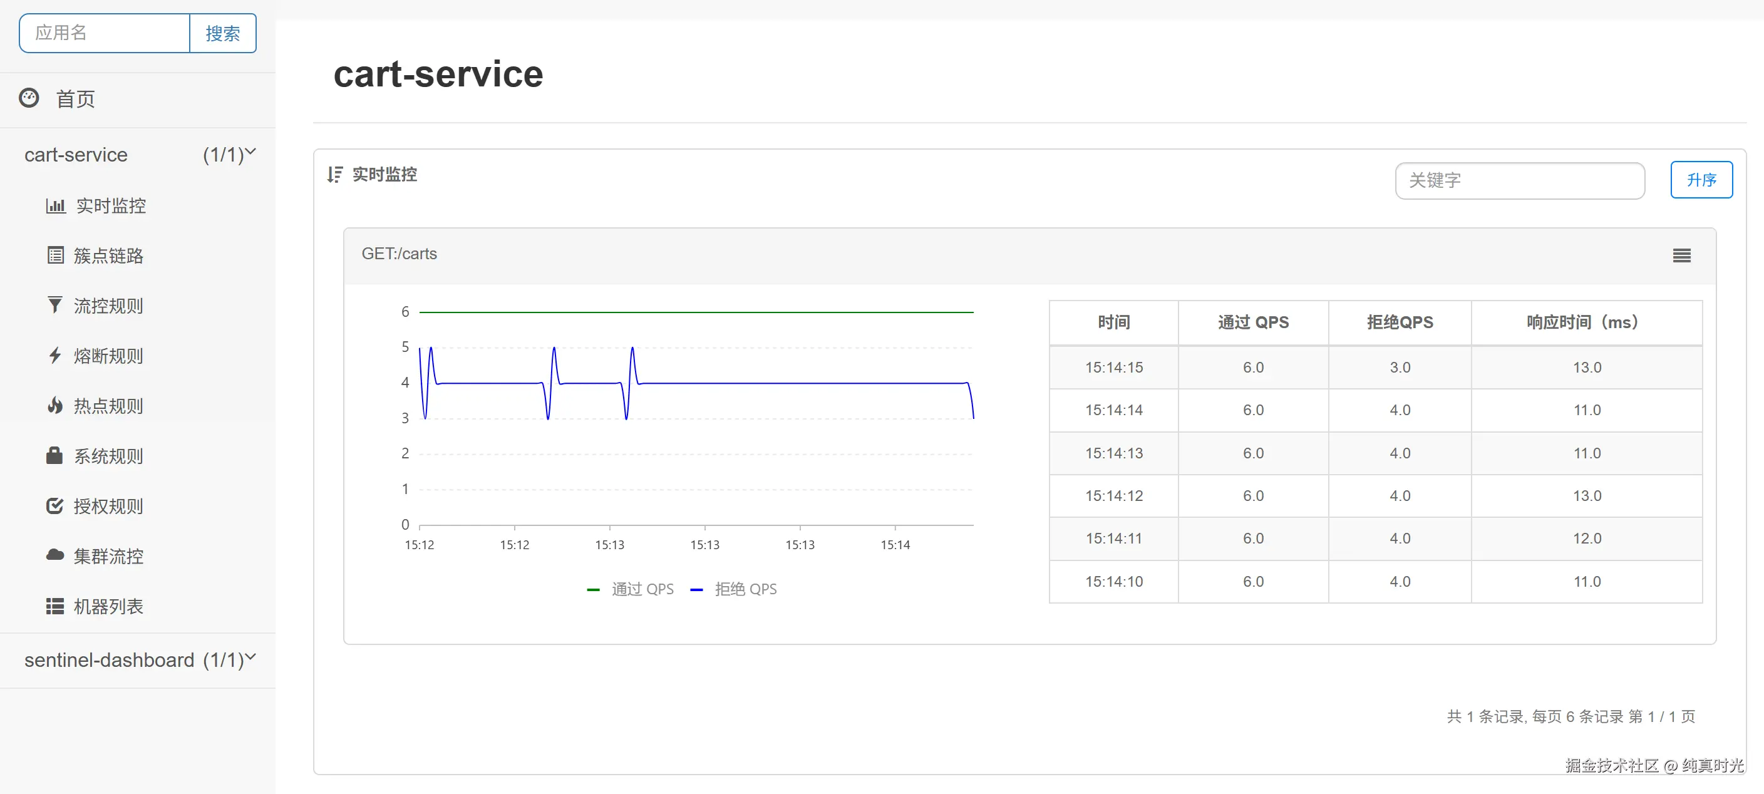Focus the 应用名 search field
The width and height of the screenshot is (1764, 794).
tap(105, 33)
